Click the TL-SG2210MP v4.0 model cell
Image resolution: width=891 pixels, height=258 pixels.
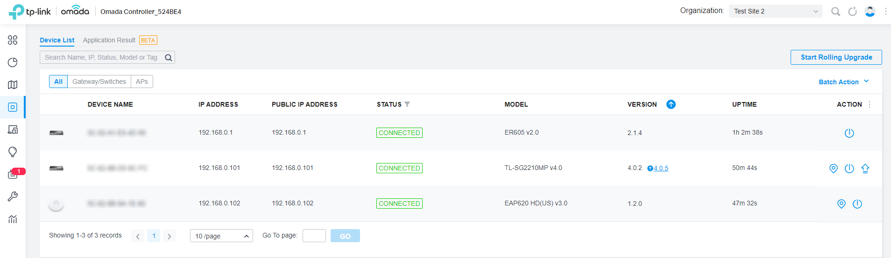[533, 168]
